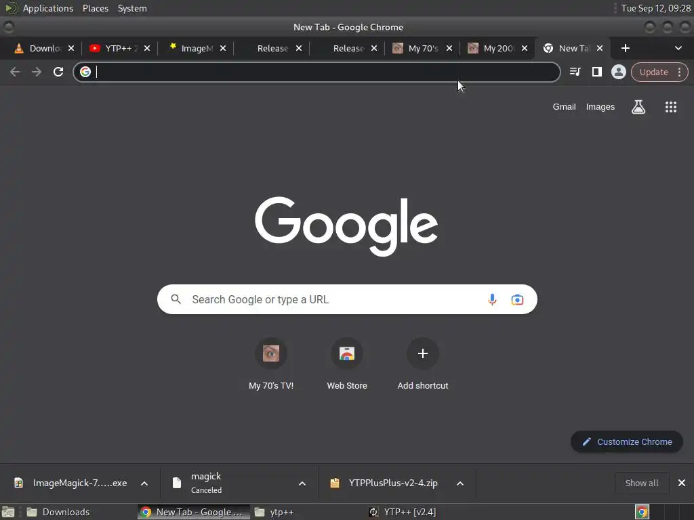Open the Google apps grid

tap(670, 106)
